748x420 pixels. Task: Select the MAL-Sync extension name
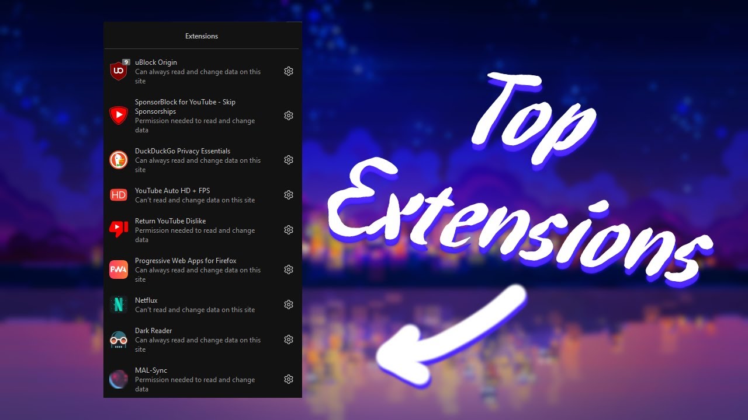coord(151,370)
